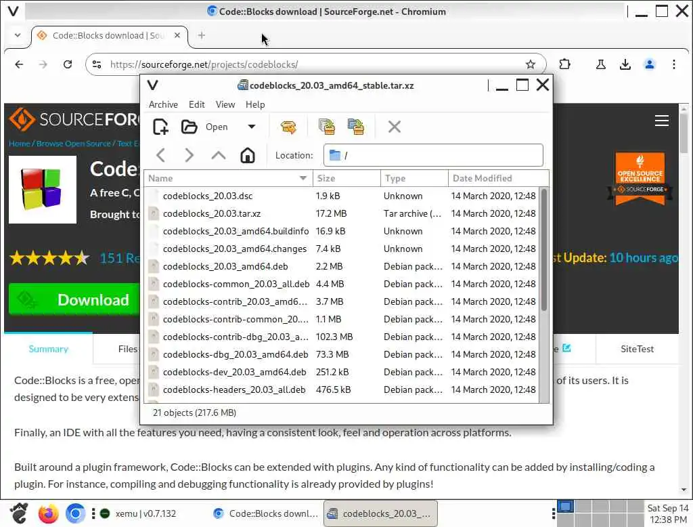Open the Archive menu

[163, 104]
